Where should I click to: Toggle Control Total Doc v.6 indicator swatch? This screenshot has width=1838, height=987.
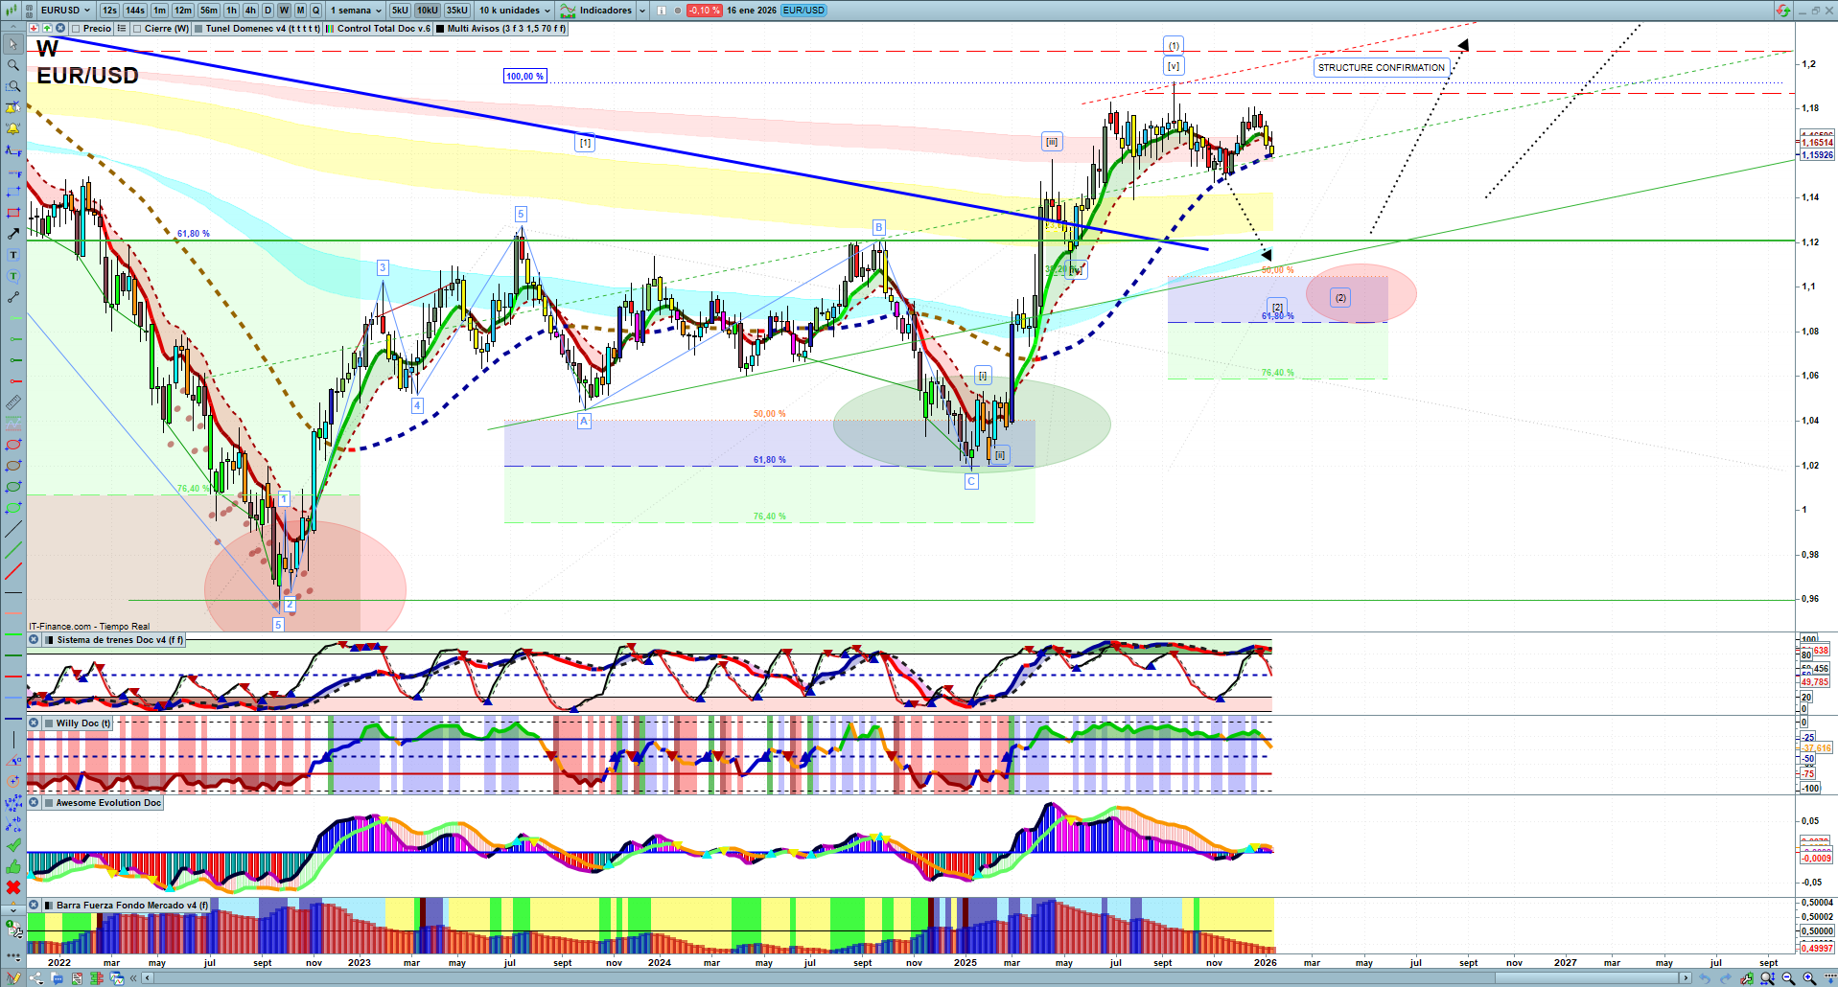[x=330, y=29]
